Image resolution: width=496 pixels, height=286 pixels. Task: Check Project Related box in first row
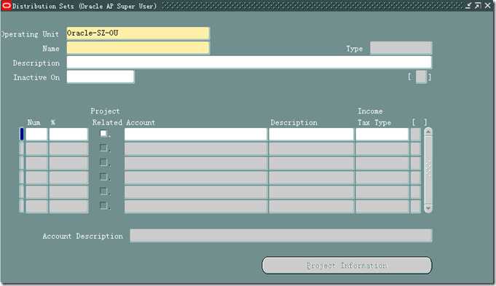103,133
